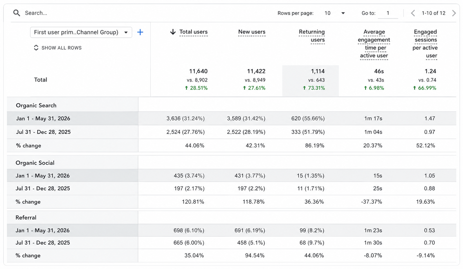
Task: Open the First user primary channel dropdown
Action: click(x=81, y=32)
